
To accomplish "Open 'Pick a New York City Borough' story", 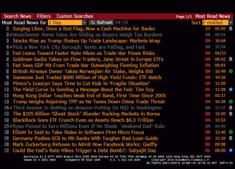I will [79, 47].
